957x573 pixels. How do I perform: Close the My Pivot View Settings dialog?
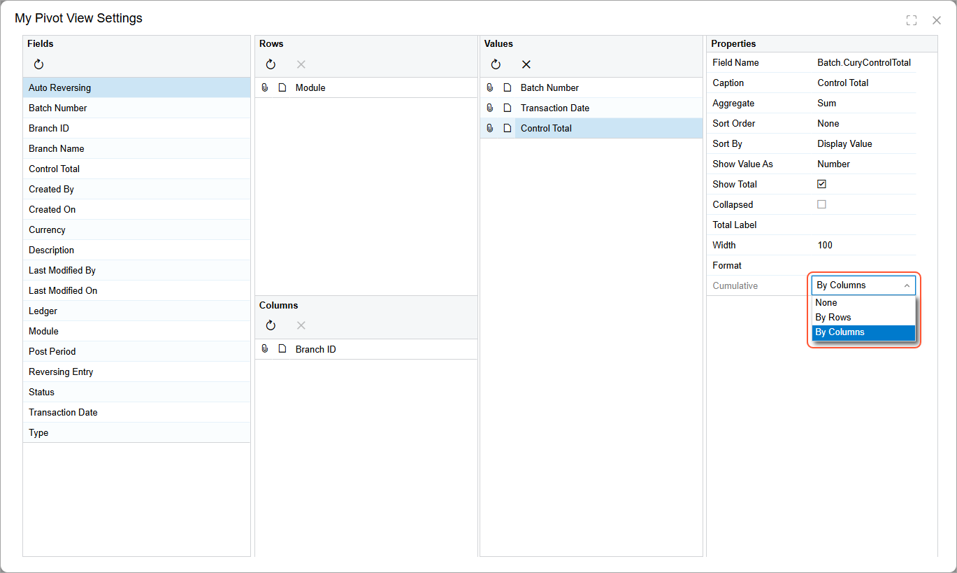pos(937,20)
